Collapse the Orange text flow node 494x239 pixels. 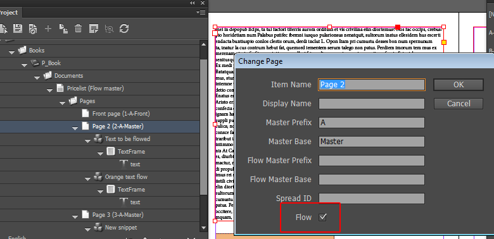tap(87, 179)
